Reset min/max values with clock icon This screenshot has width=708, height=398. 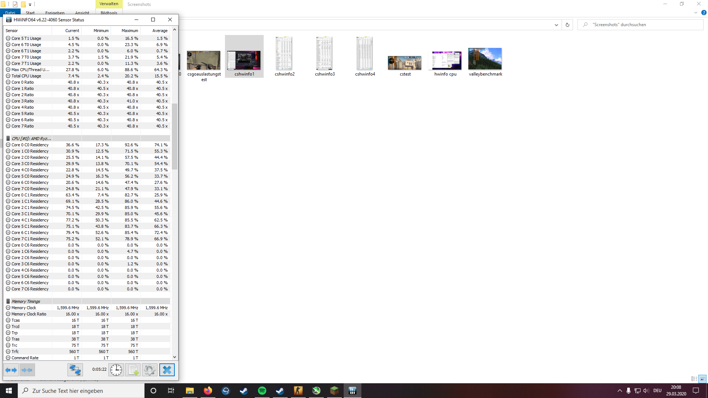[116, 370]
